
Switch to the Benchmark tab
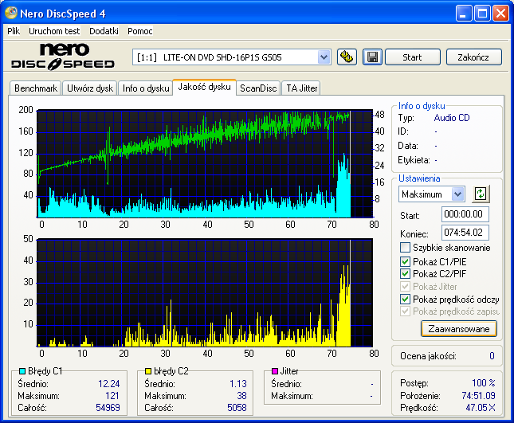pos(35,88)
